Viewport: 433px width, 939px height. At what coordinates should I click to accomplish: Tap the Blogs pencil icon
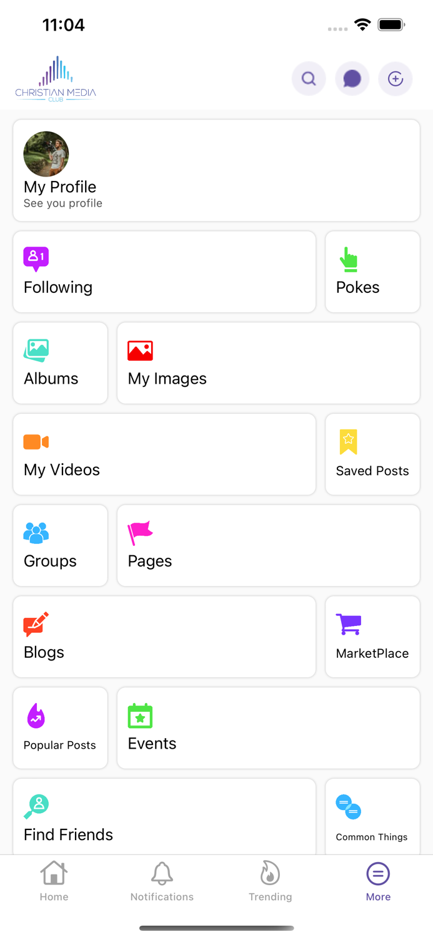pos(36,624)
